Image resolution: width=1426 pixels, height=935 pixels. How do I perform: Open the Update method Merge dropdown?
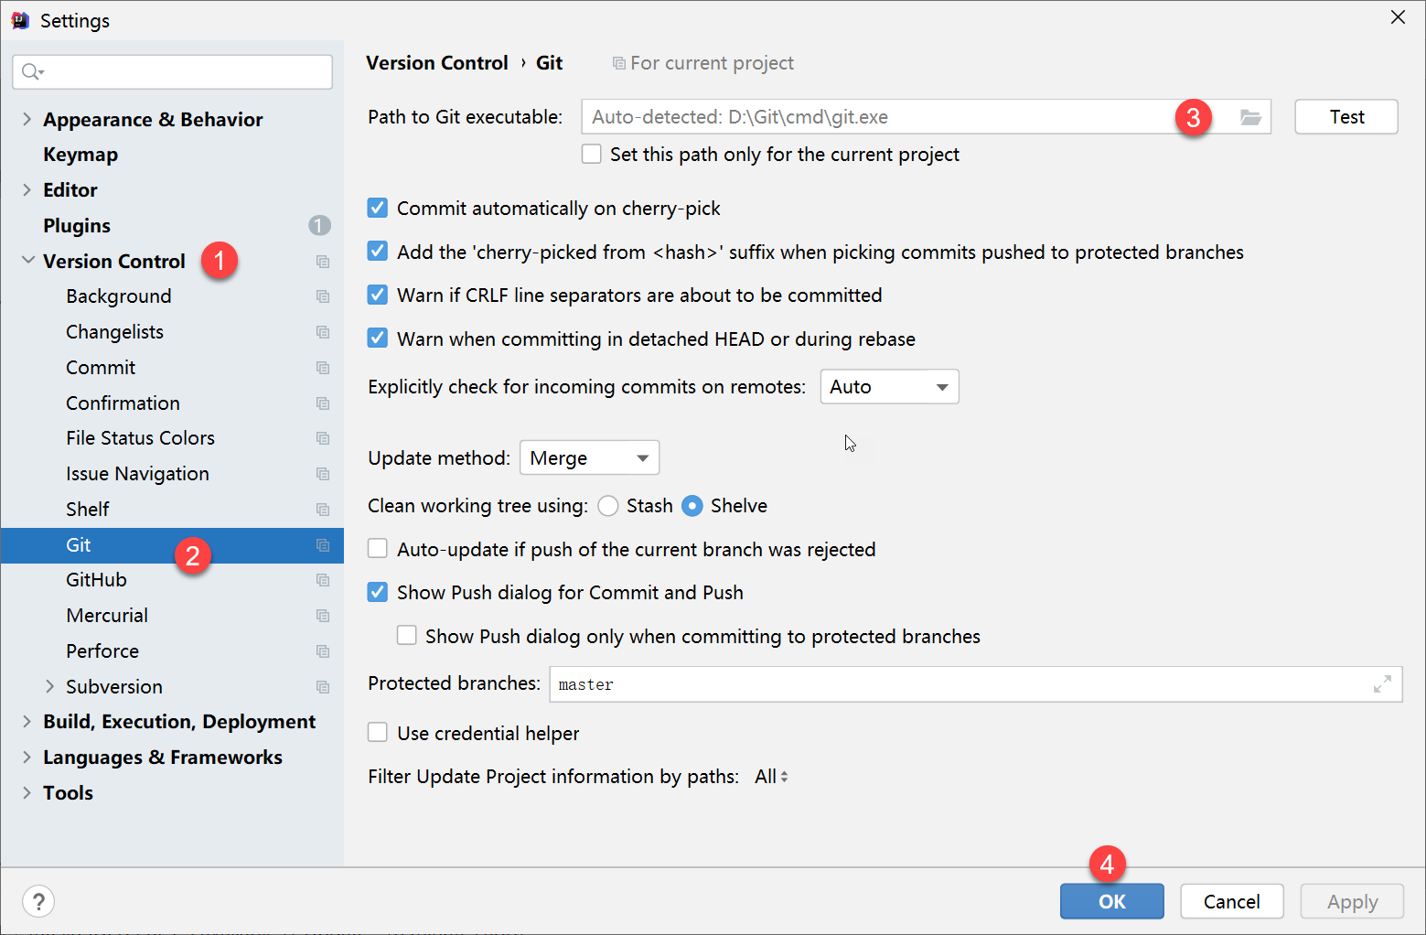[589, 457]
